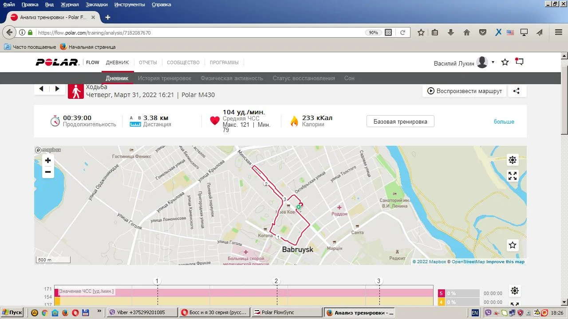
Task: Go to previous training session arrow
Action: pyautogui.click(x=41, y=89)
